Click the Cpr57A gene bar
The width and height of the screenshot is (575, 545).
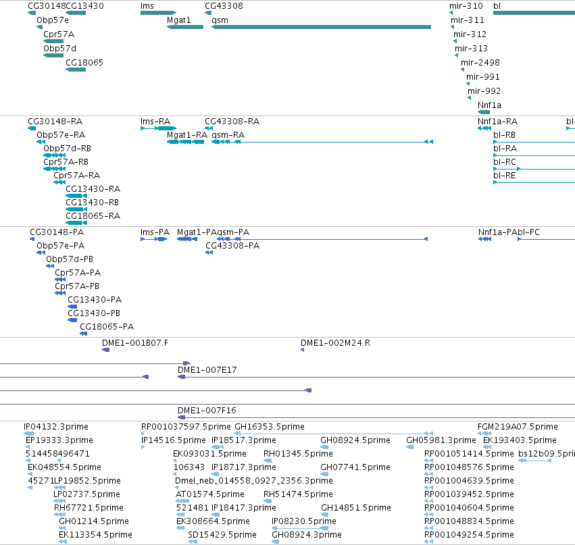(x=53, y=41)
